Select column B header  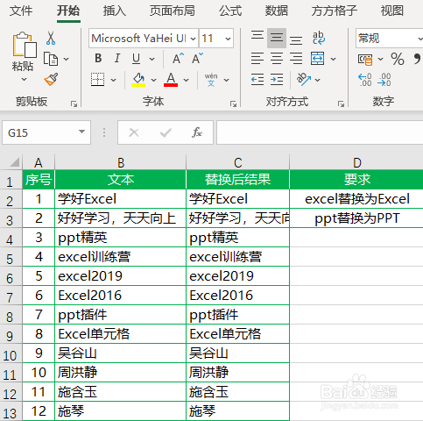(121, 162)
